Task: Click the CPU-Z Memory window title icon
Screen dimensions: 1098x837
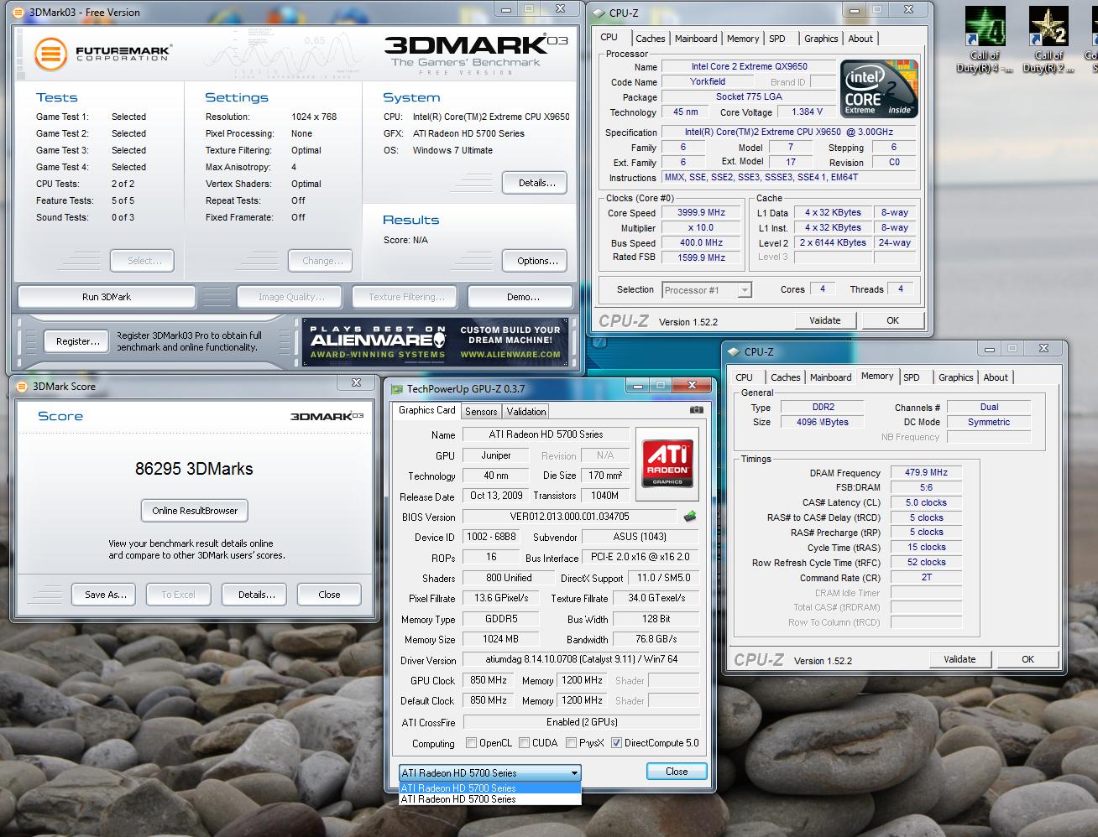Action: point(734,351)
